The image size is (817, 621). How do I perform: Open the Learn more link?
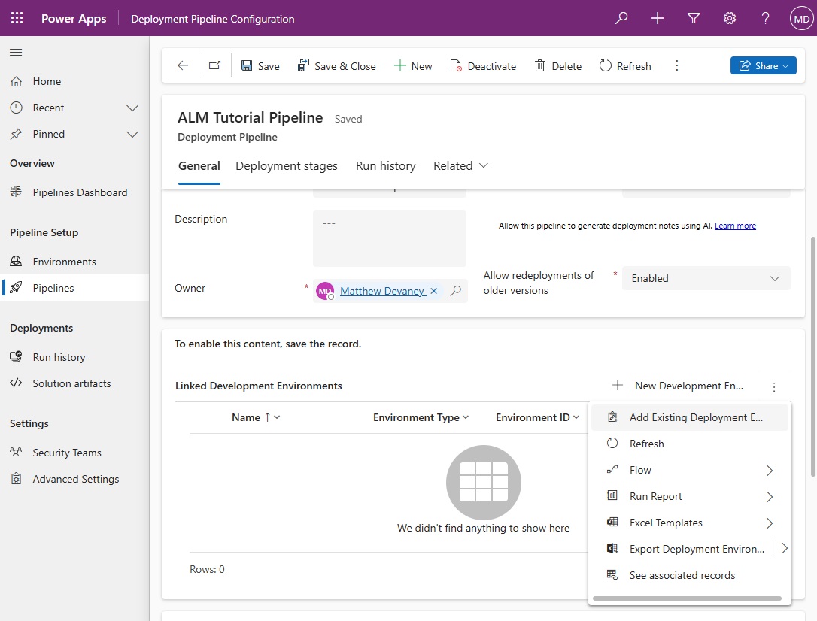[735, 226]
